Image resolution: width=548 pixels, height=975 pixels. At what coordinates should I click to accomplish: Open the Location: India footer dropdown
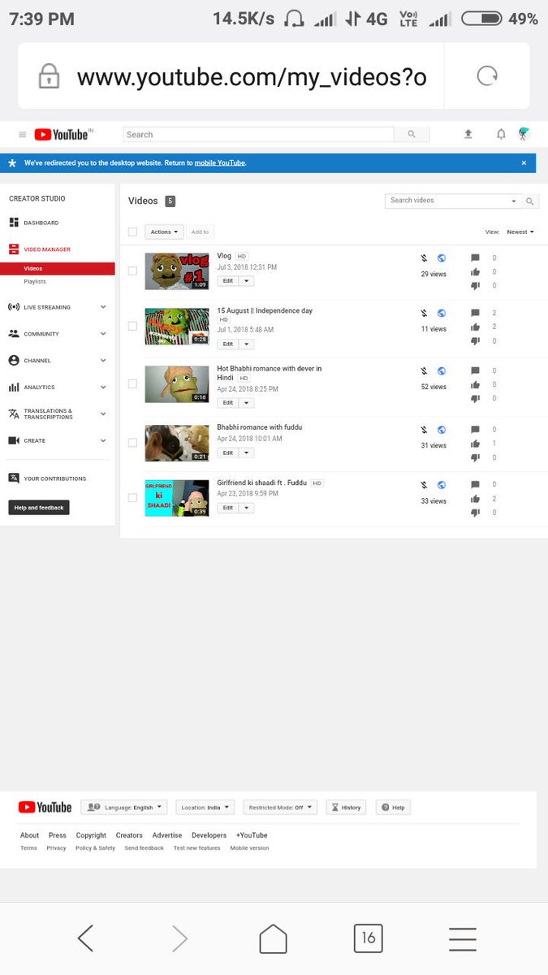[x=205, y=808]
